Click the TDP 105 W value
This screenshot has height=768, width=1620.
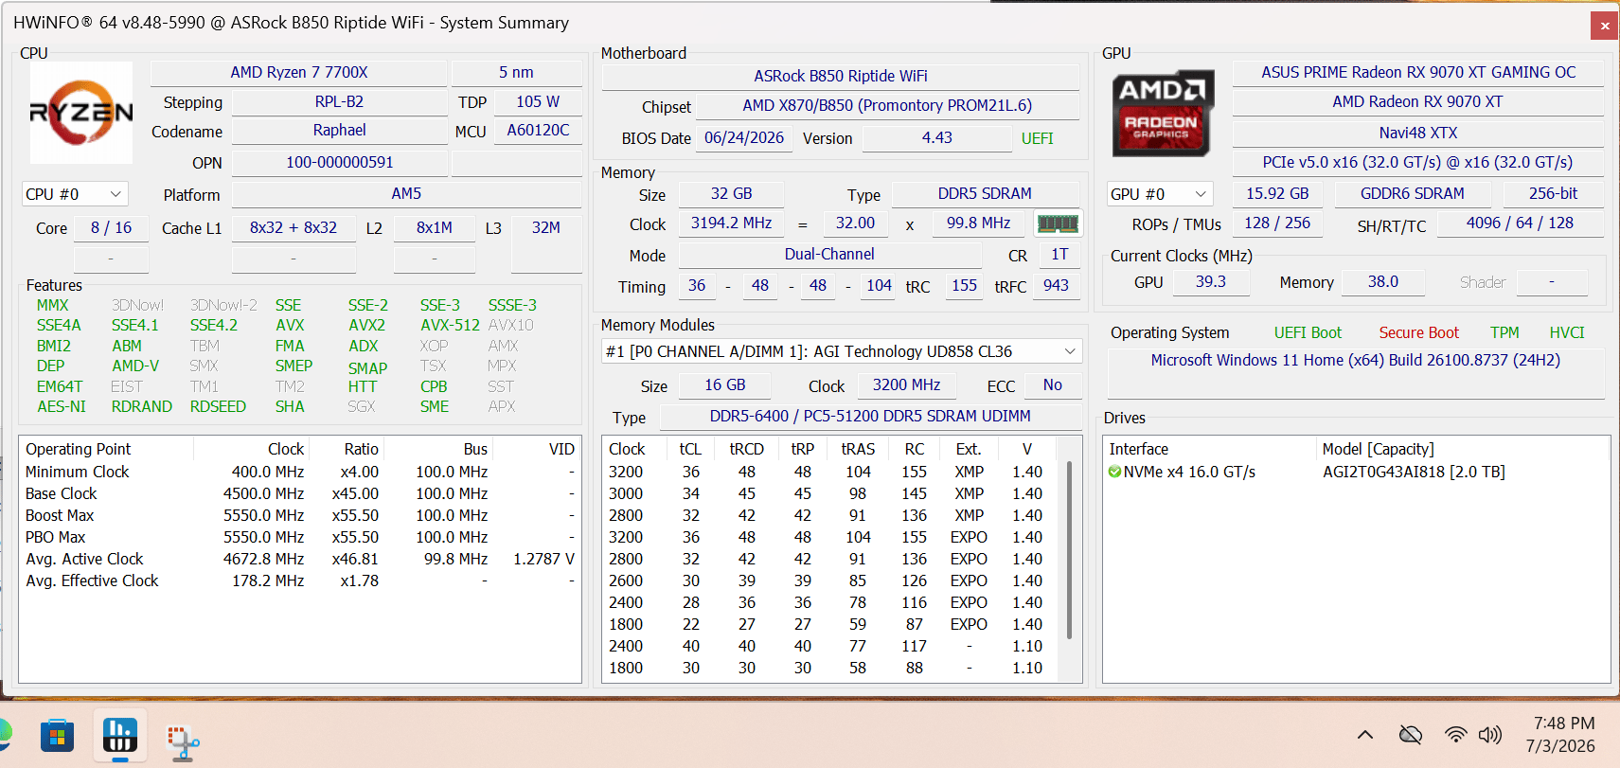click(x=538, y=102)
